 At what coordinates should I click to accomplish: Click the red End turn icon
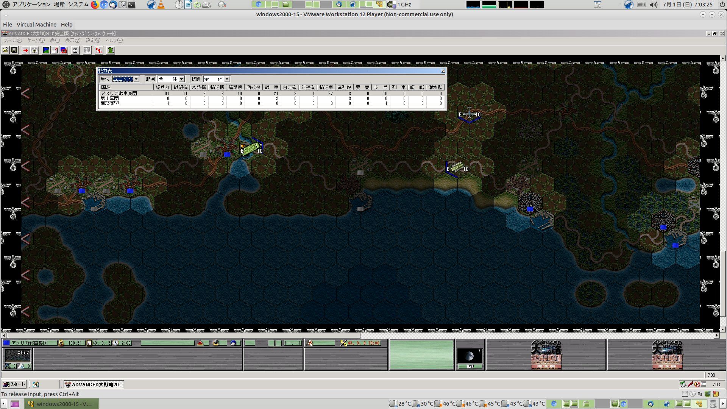(99, 50)
